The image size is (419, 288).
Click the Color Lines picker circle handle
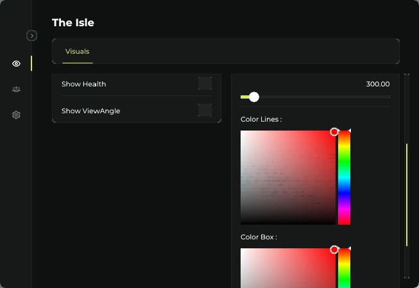334,132
